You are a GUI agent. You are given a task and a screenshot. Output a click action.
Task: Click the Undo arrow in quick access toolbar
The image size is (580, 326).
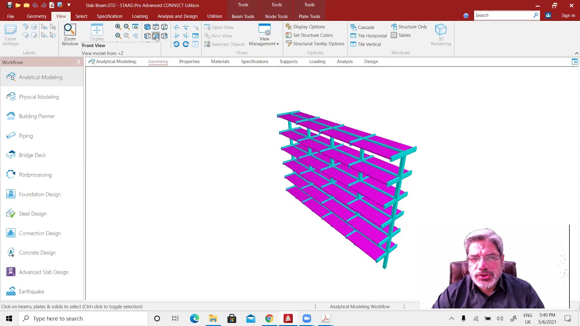(x=35, y=5)
